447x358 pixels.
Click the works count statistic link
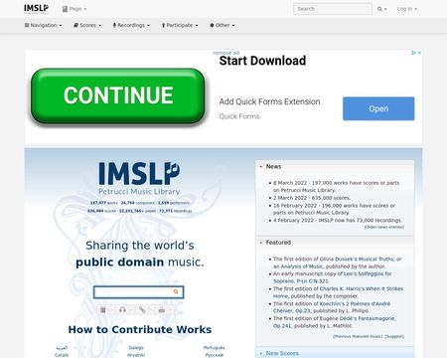point(104,203)
